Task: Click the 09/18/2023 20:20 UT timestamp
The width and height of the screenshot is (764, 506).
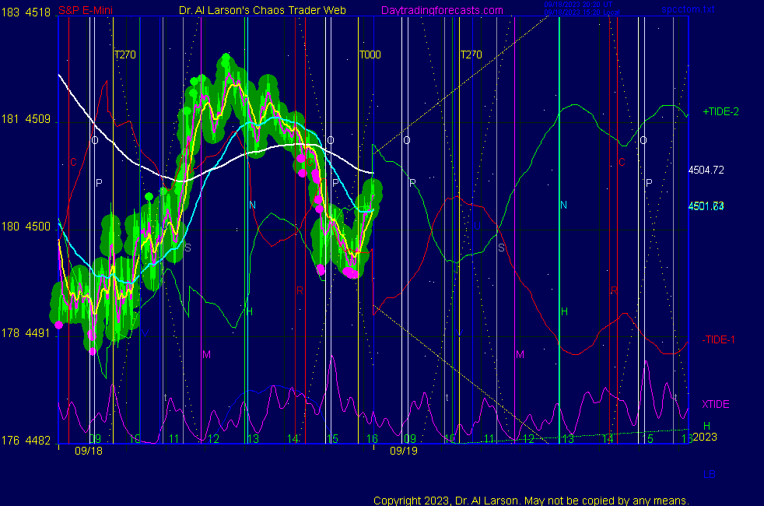Action: (578, 5)
